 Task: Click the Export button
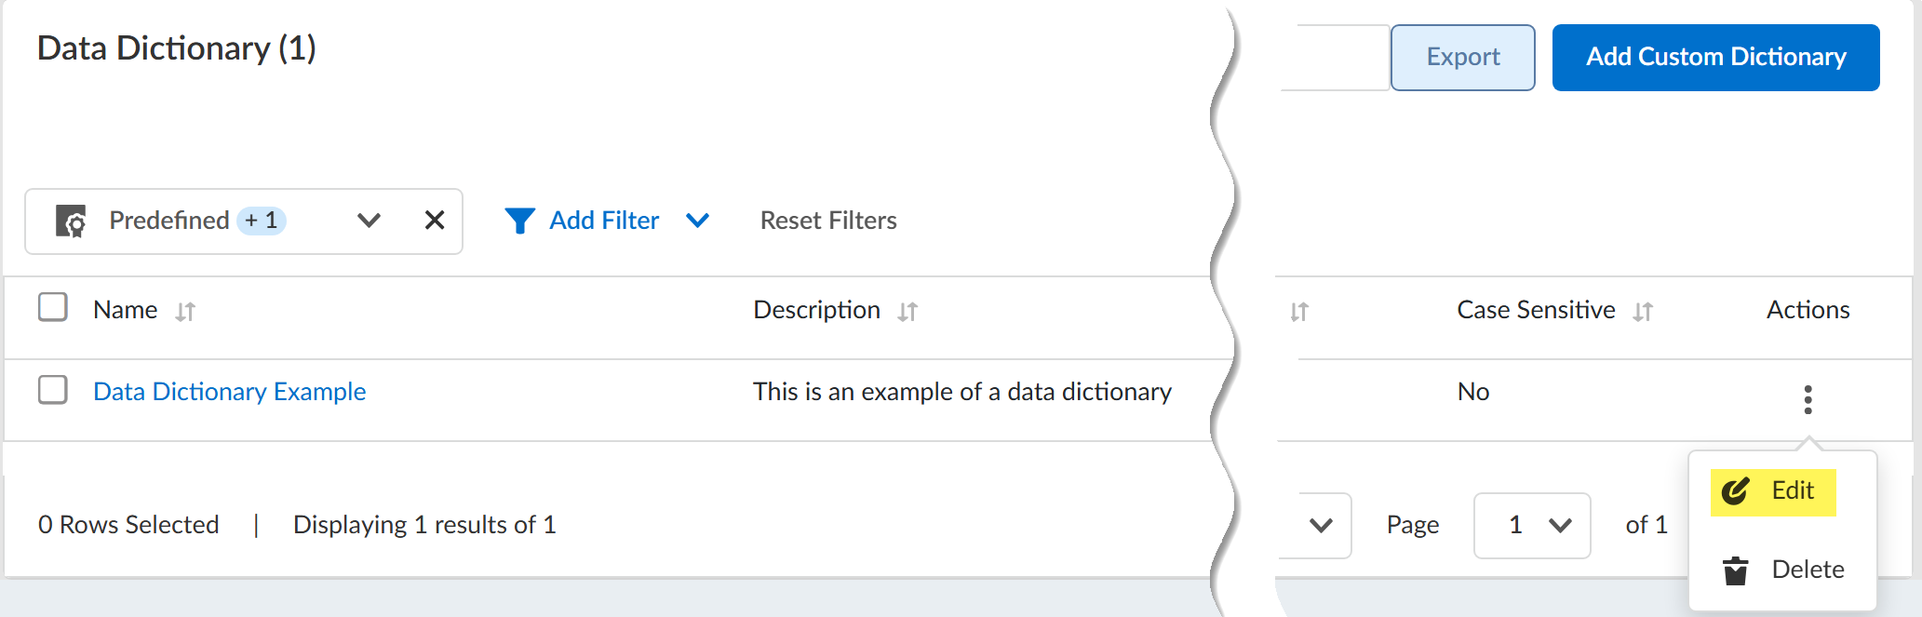1462,58
